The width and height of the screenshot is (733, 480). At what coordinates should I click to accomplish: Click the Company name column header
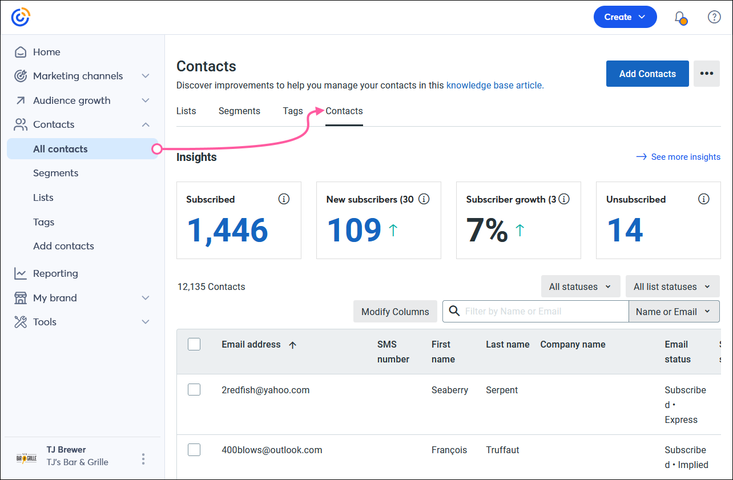[x=573, y=345]
